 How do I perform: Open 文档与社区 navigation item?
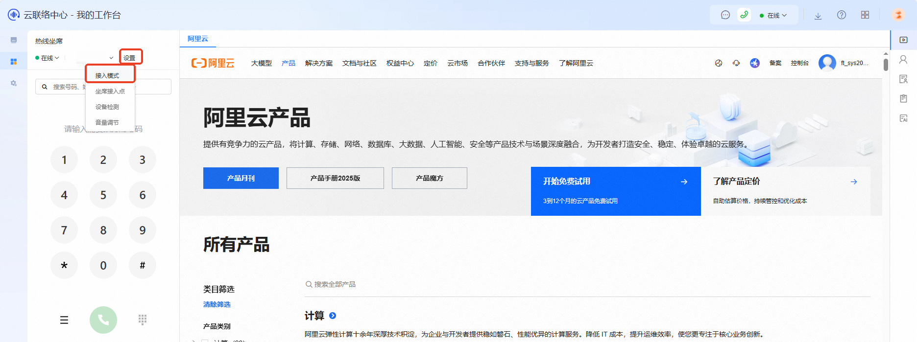pyautogui.click(x=360, y=63)
